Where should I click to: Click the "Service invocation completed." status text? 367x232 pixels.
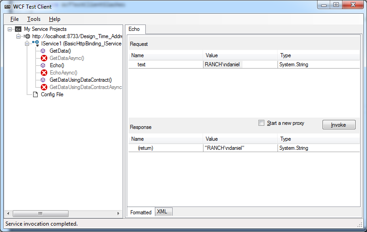pos(41,224)
